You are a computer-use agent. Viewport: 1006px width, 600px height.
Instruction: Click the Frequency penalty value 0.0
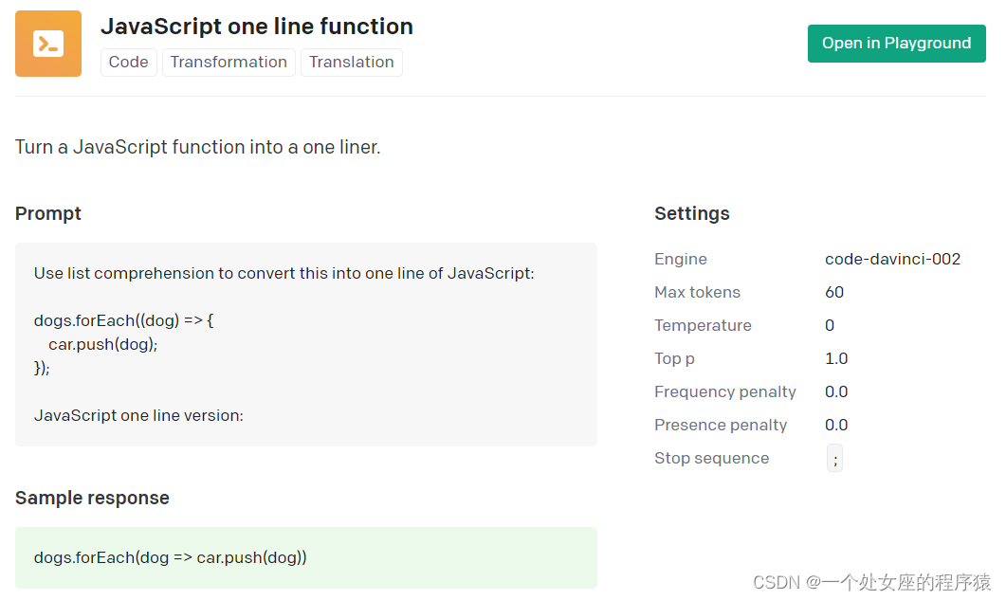click(836, 392)
